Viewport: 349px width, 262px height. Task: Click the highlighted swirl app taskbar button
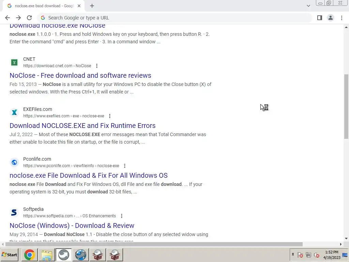pyautogui.click(x=64, y=254)
